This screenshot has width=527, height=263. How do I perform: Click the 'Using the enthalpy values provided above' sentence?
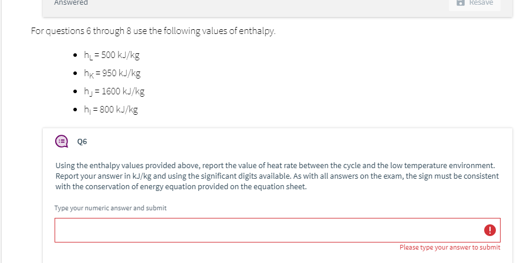pyautogui.click(x=275, y=166)
